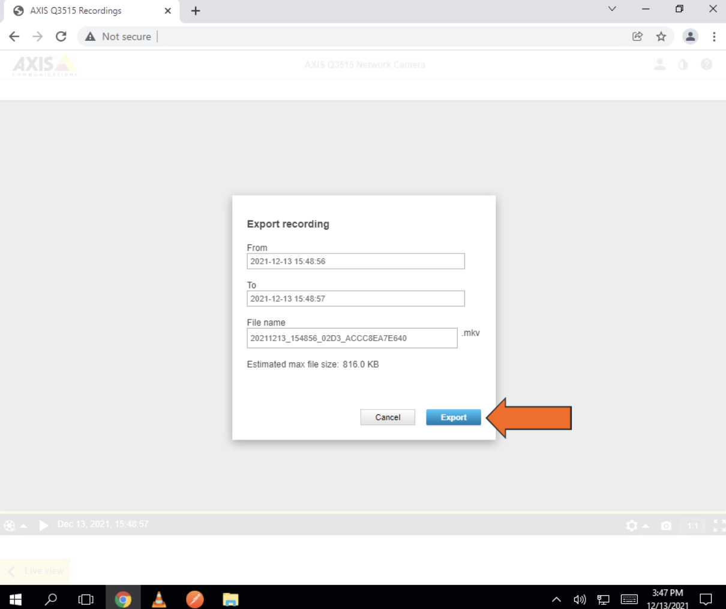Export the recording
The height and width of the screenshot is (609, 726).
pos(453,417)
